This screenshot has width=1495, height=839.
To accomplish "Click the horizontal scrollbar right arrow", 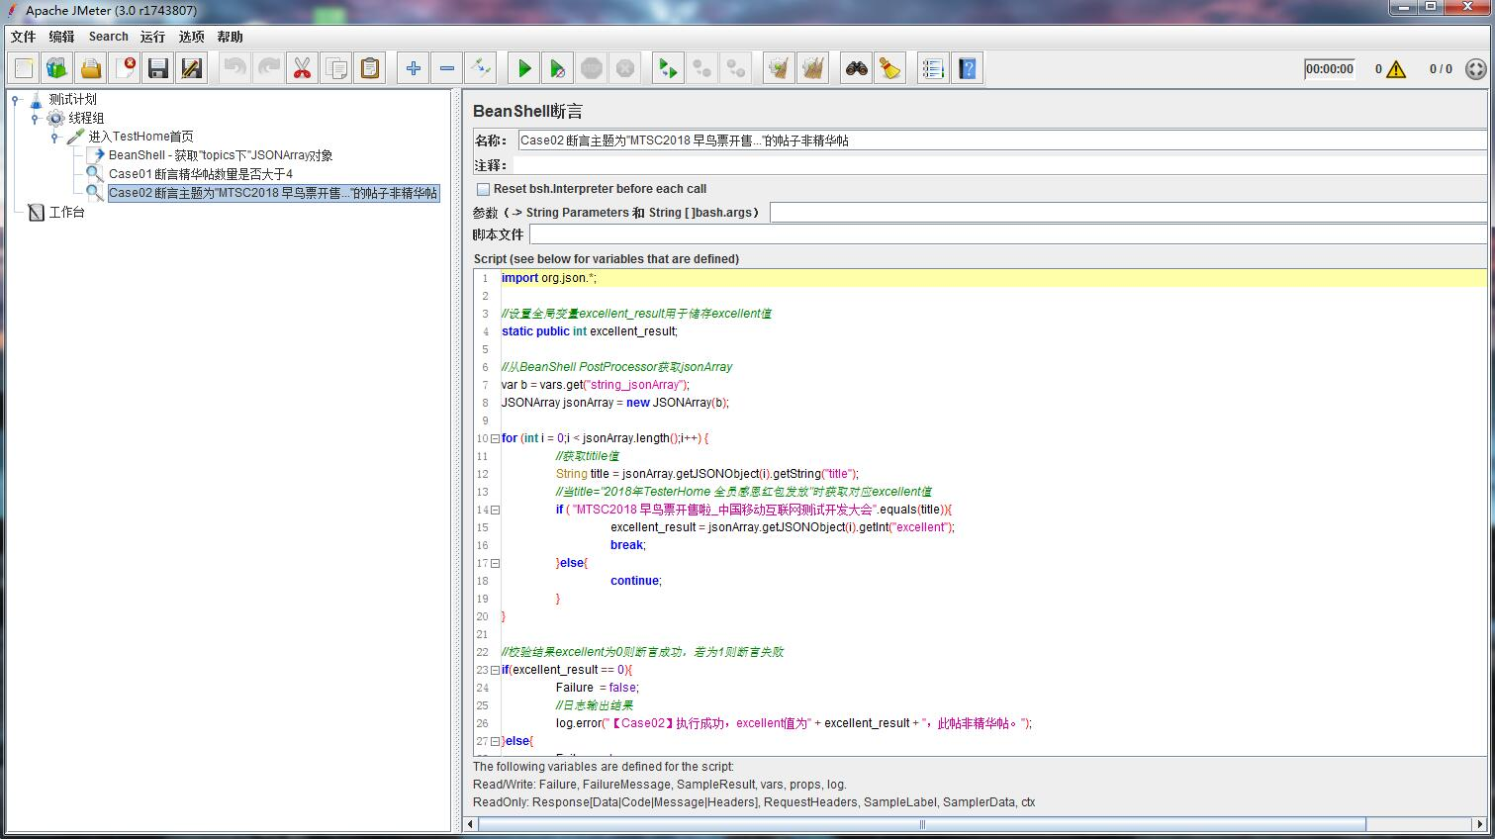I will point(1480,824).
